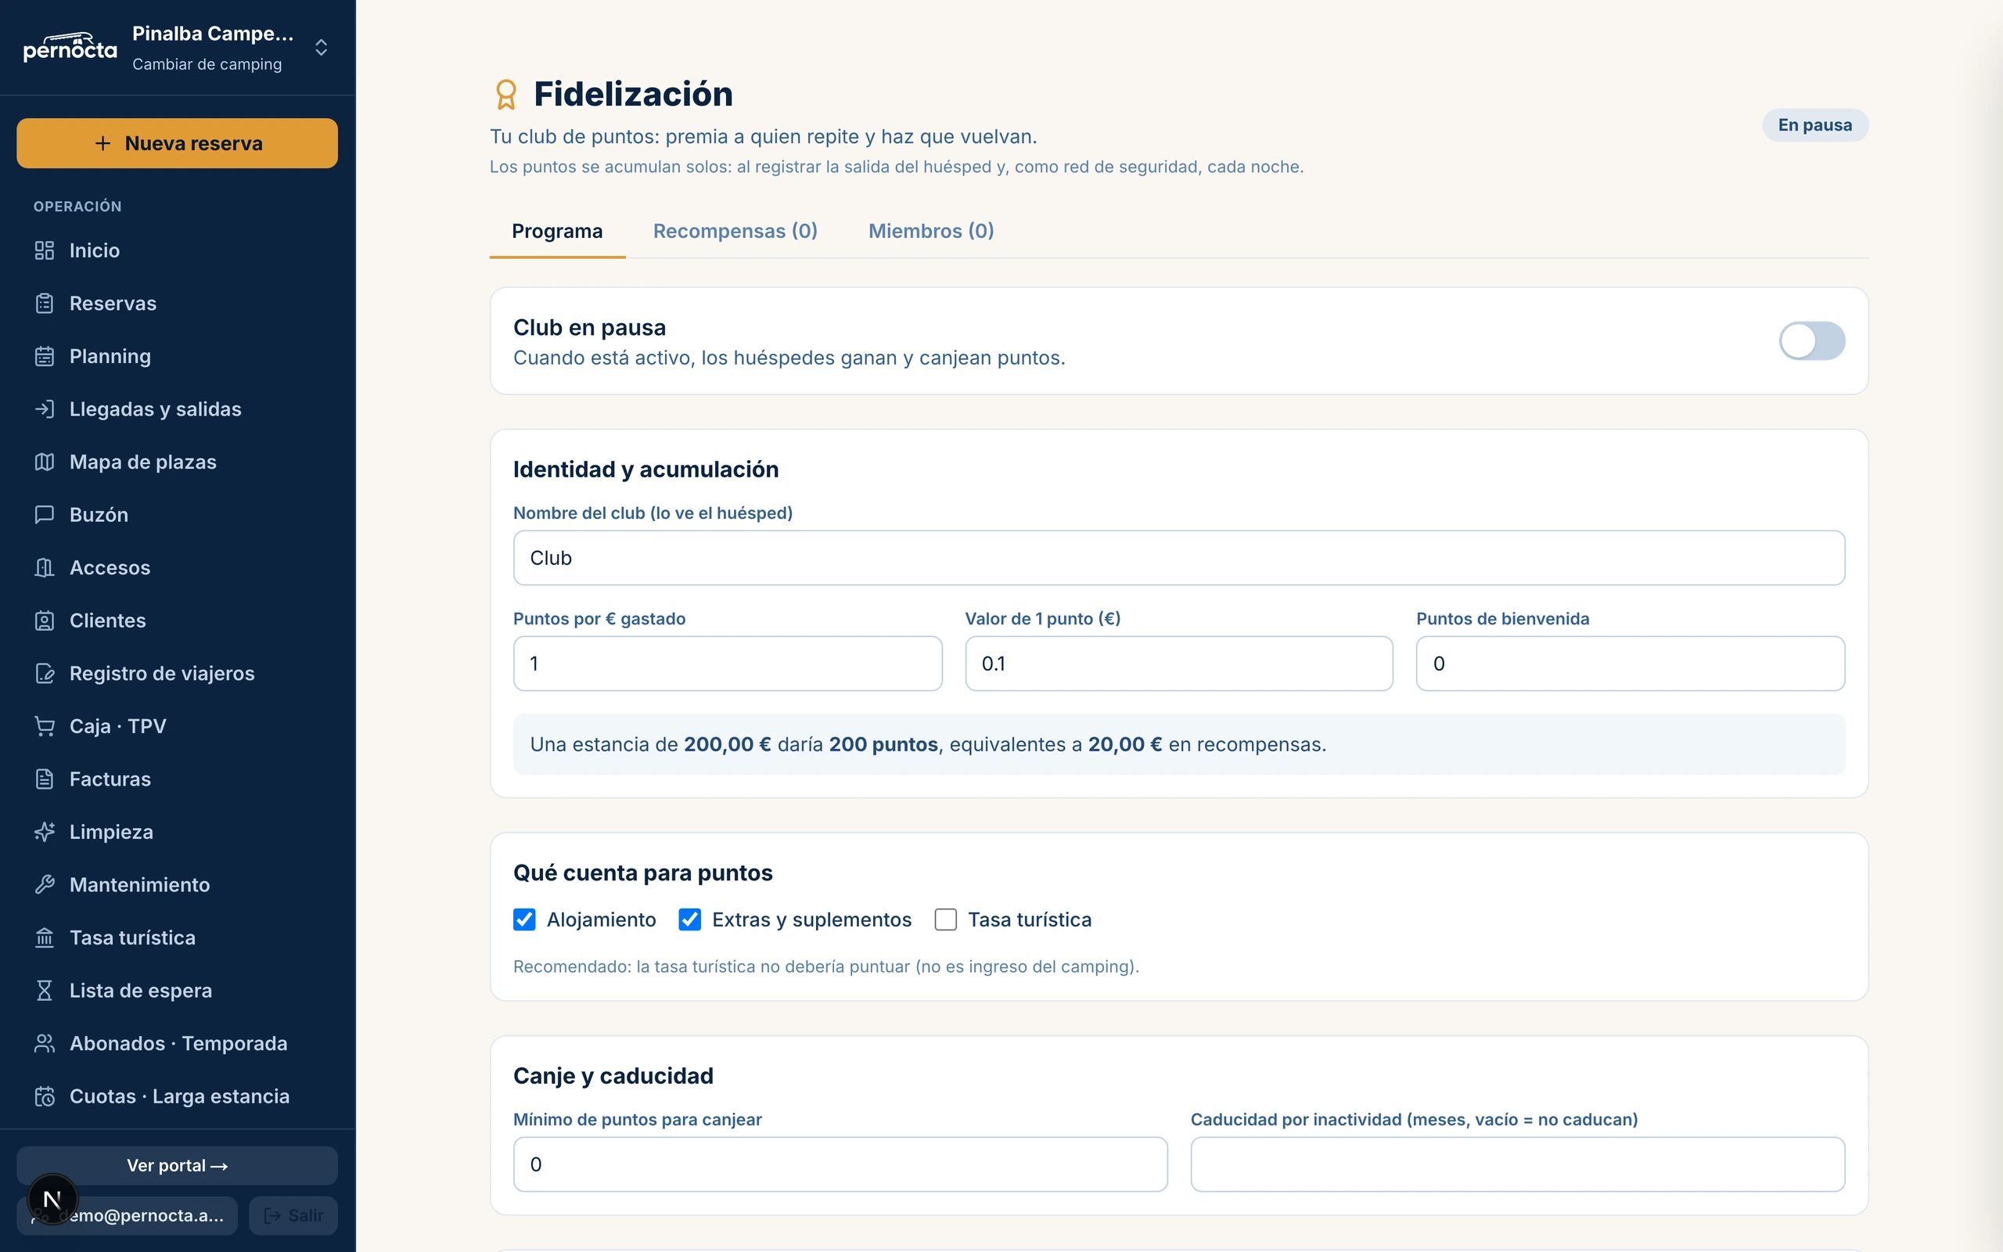Screen dimensions: 2003x1252
Task: Select the Registro de viajeros label
Action: [x=162, y=673]
